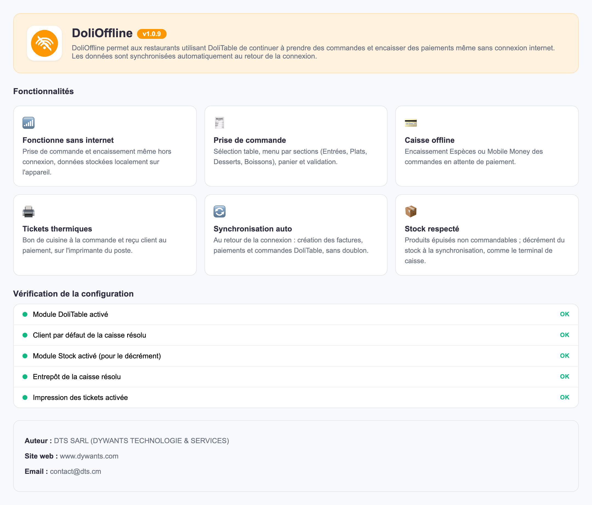Click the "Email :" label
This screenshot has height=505, width=592.
[x=36, y=471]
